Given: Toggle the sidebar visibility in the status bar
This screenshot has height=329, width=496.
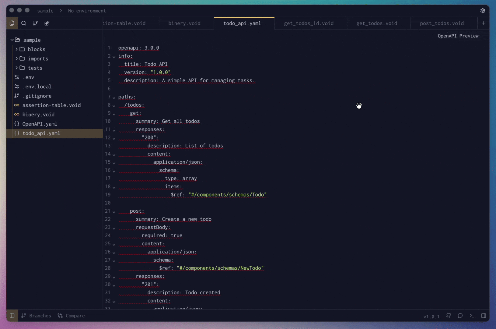Looking at the screenshot, I should [12, 316].
